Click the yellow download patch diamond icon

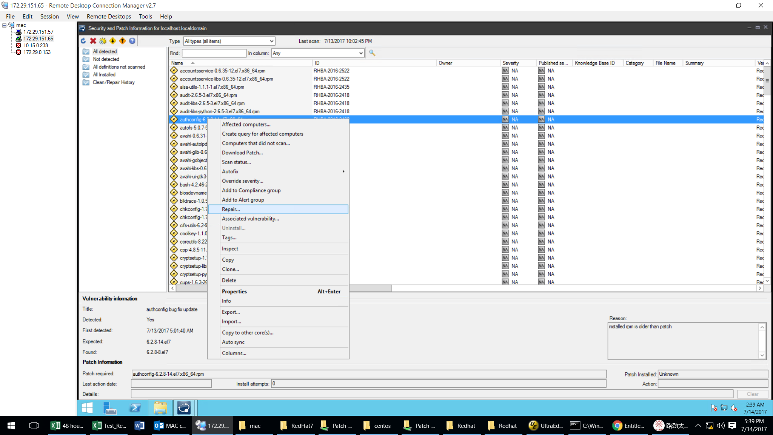[112, 41]
